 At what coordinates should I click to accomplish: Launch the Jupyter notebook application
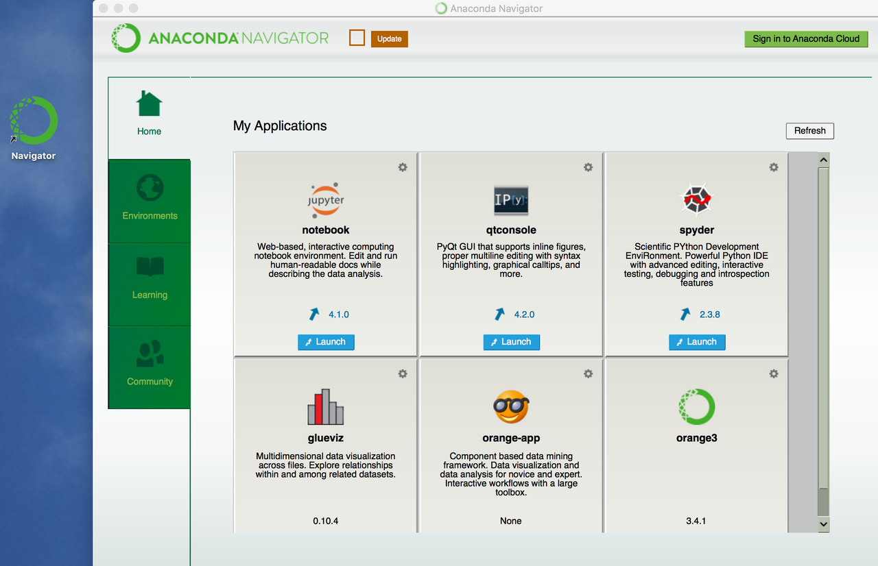pyautogui.click(x=326, y=342)
